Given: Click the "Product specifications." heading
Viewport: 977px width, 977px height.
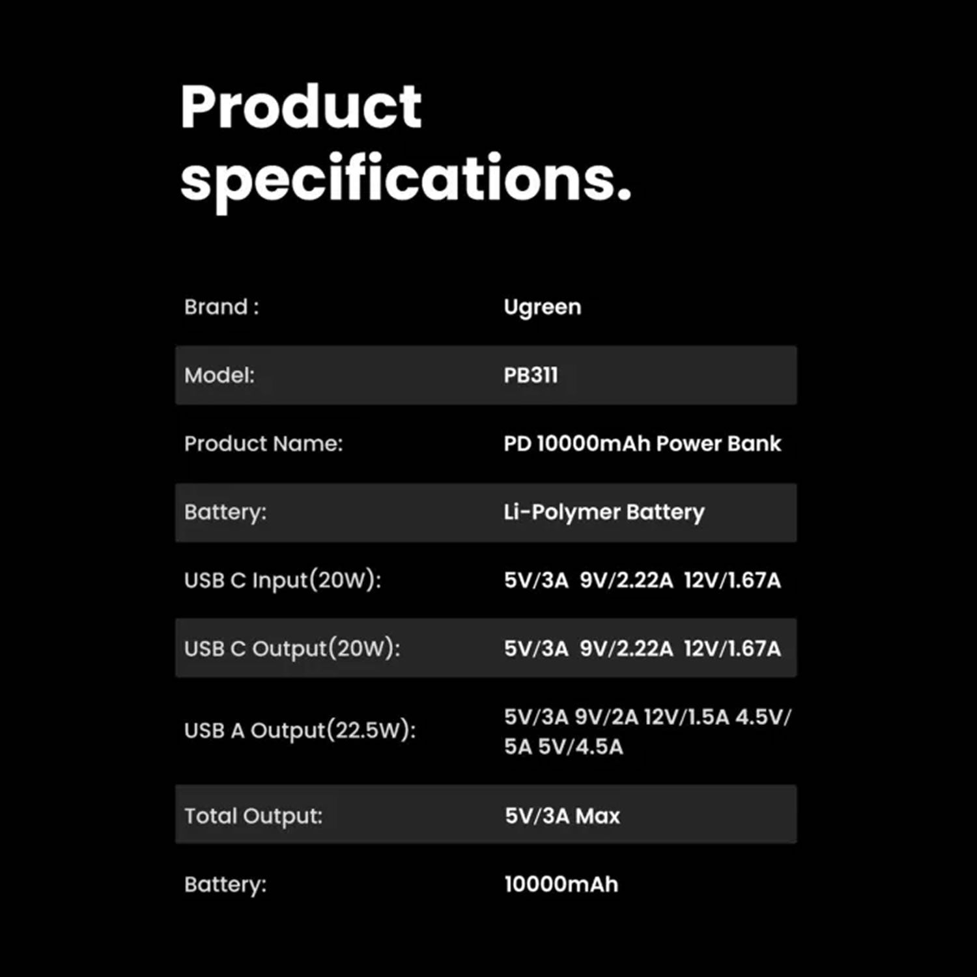Looking at the screenshot, I should pos(404,143).
